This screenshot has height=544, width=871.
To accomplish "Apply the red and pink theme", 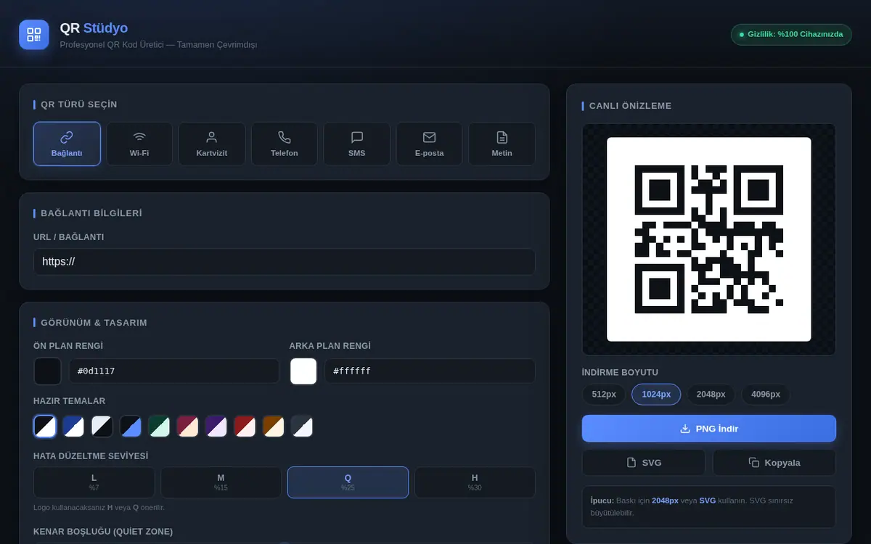I will coord(245,426).
